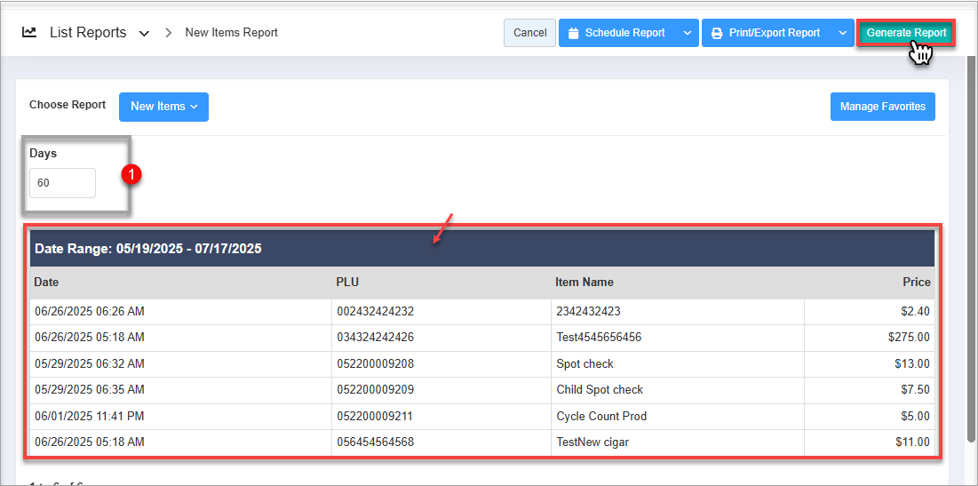The image size is (978, 486).
Task: Sort by the Date column header
Action: tap(46, 282)
